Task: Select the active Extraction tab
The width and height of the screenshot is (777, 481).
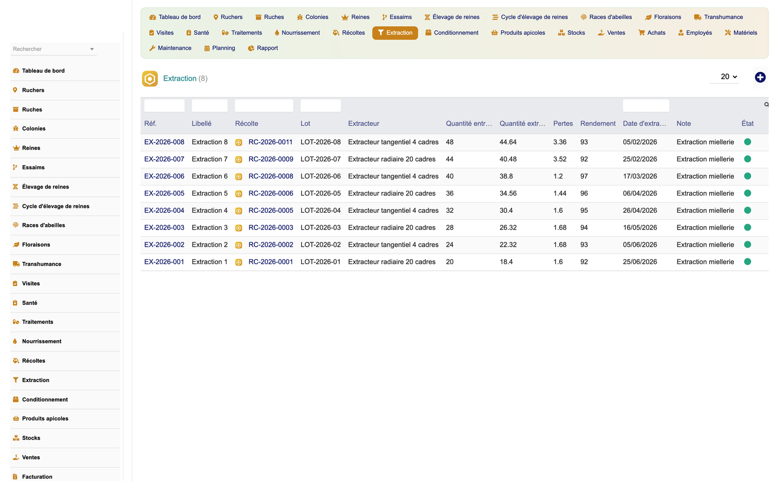Action: click(x=395, y=33)
